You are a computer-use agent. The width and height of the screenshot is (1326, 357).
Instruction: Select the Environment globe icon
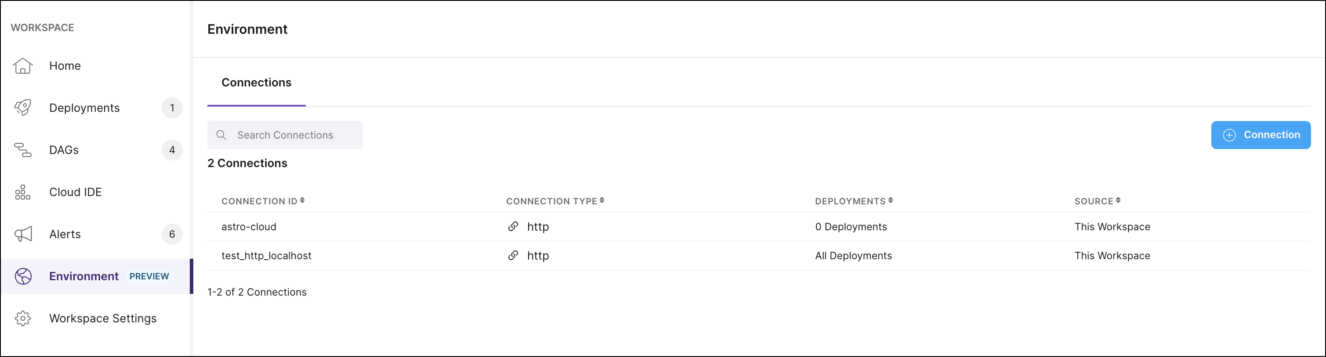[x=23, y=276]
